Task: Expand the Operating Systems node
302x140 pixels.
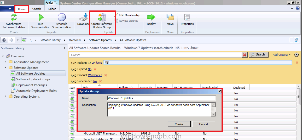Action: click(5, 96)
